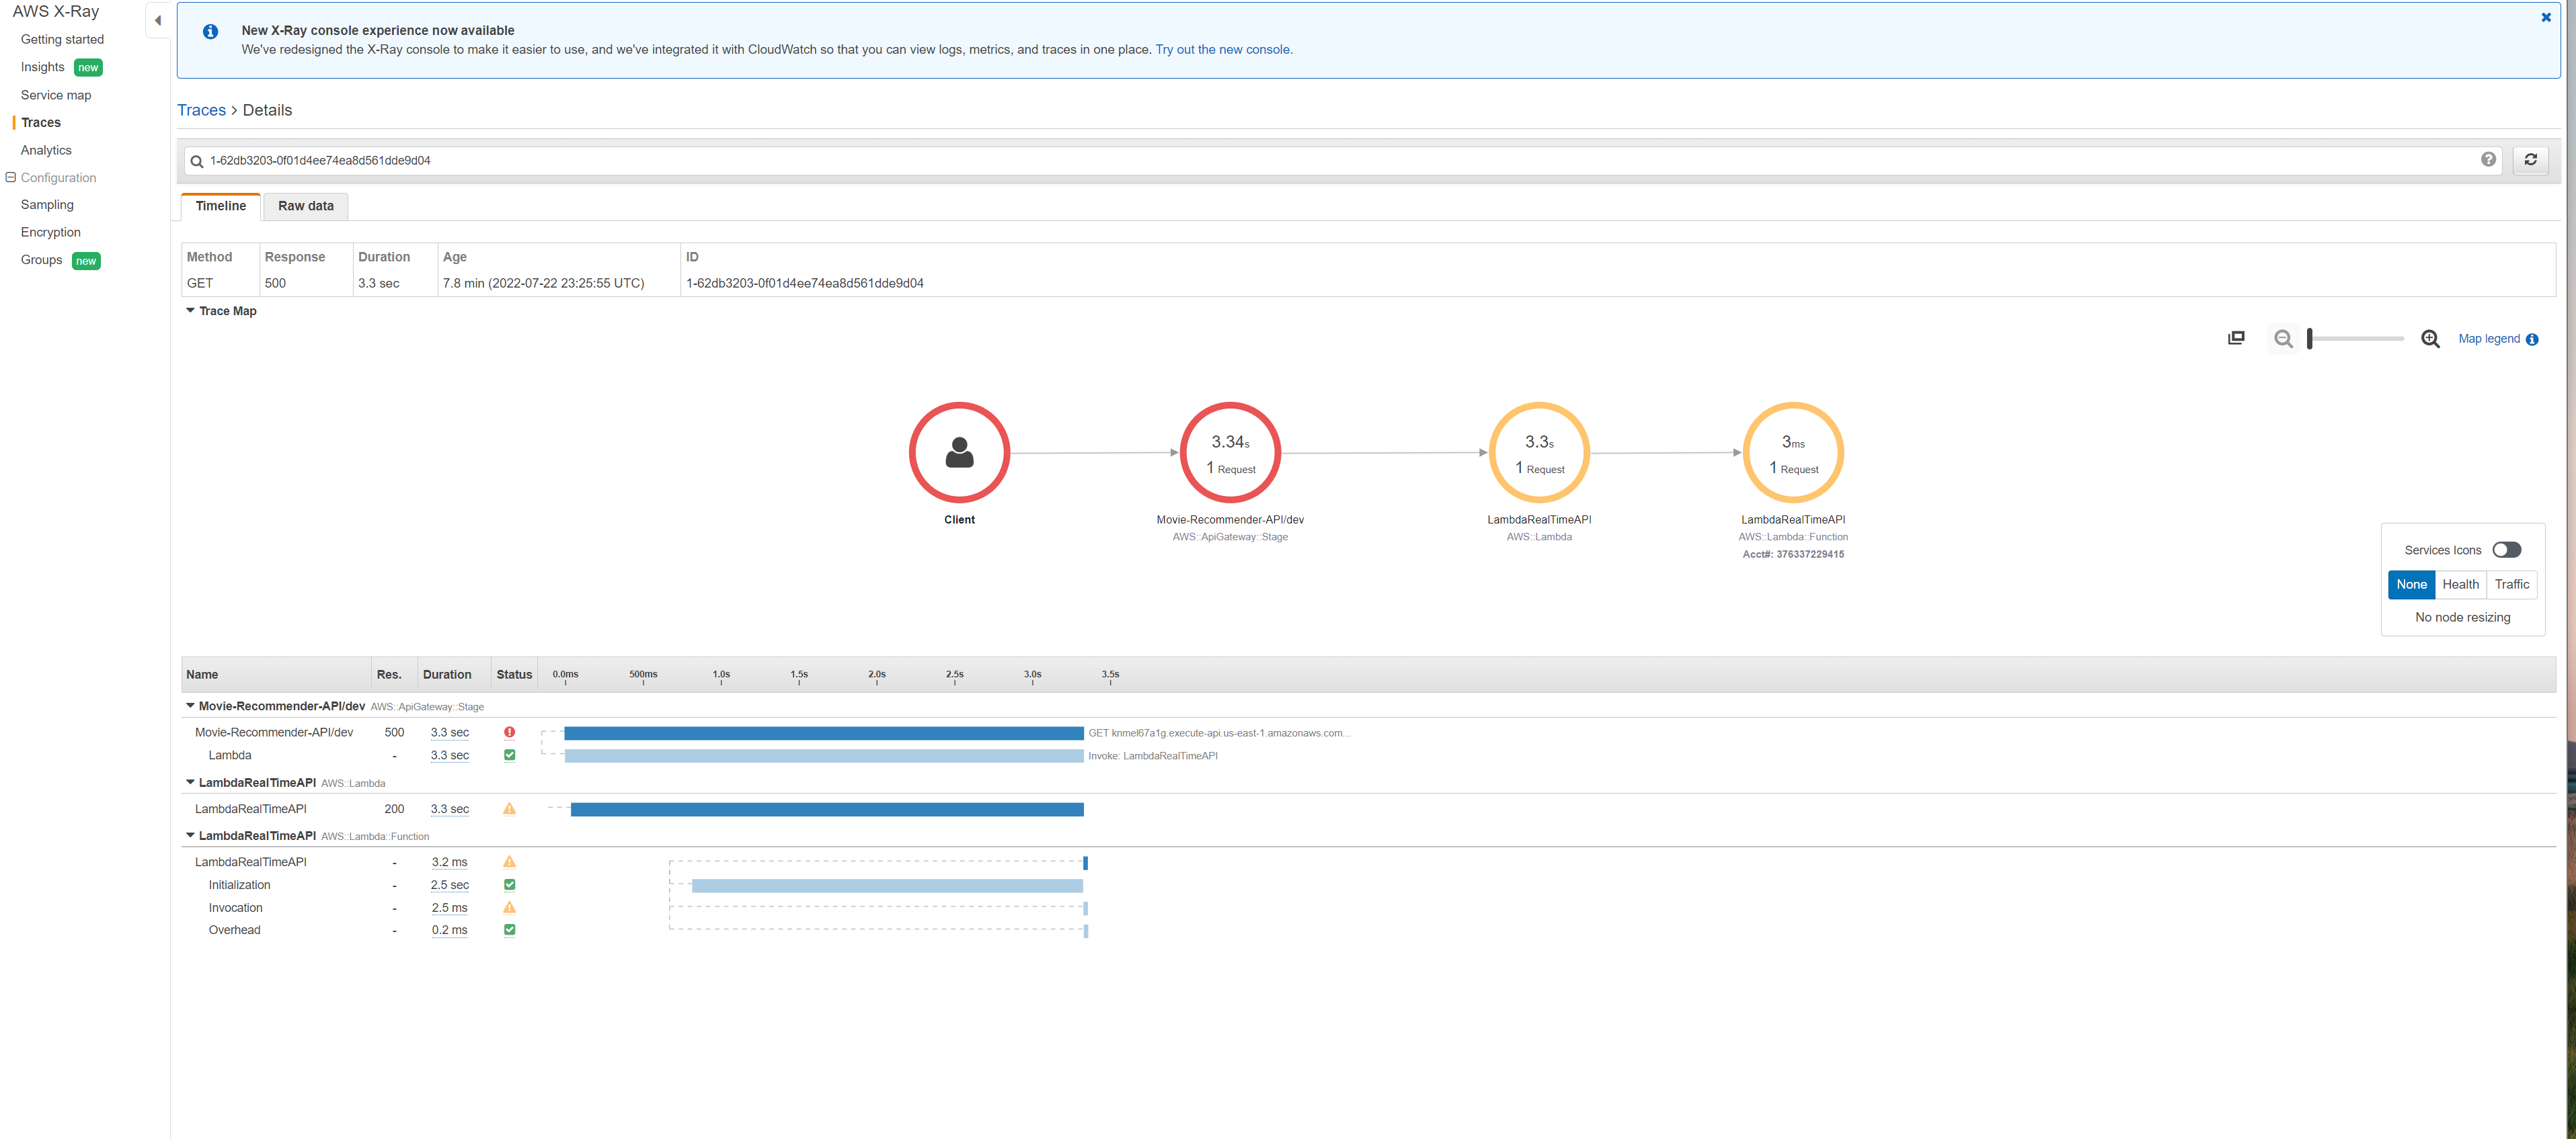Image resolution: width=2576 pixels, height=1139 pixels.
Task: Dismiss the new console info banner
Action: tap(2546, 17)
